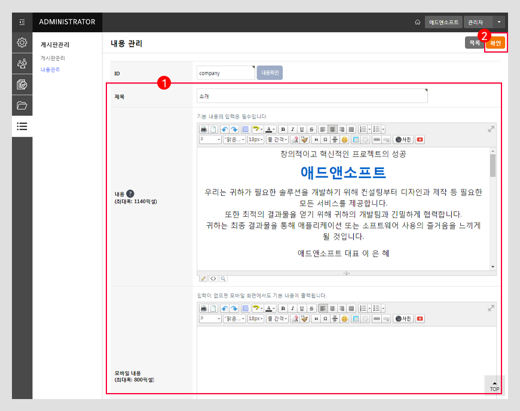
Task: Select the list sidebar menu icon
Action: click(22, 126)
